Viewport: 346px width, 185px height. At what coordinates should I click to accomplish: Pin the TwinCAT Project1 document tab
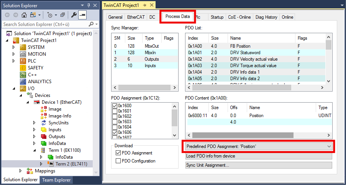(x=144, y=5)
